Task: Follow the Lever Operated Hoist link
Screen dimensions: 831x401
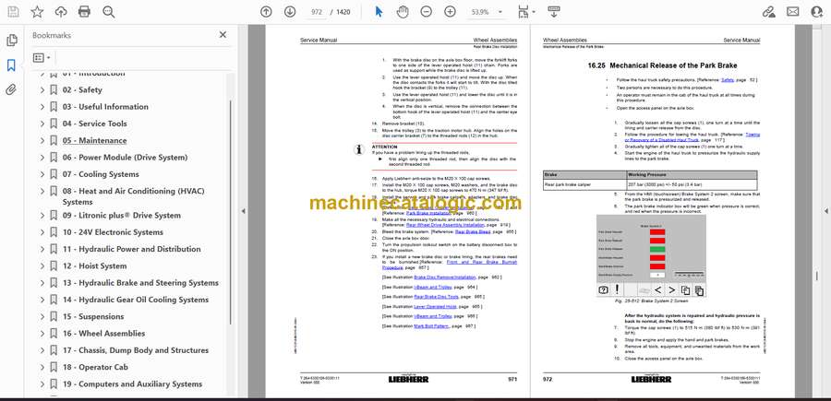Action: (435, 307)
